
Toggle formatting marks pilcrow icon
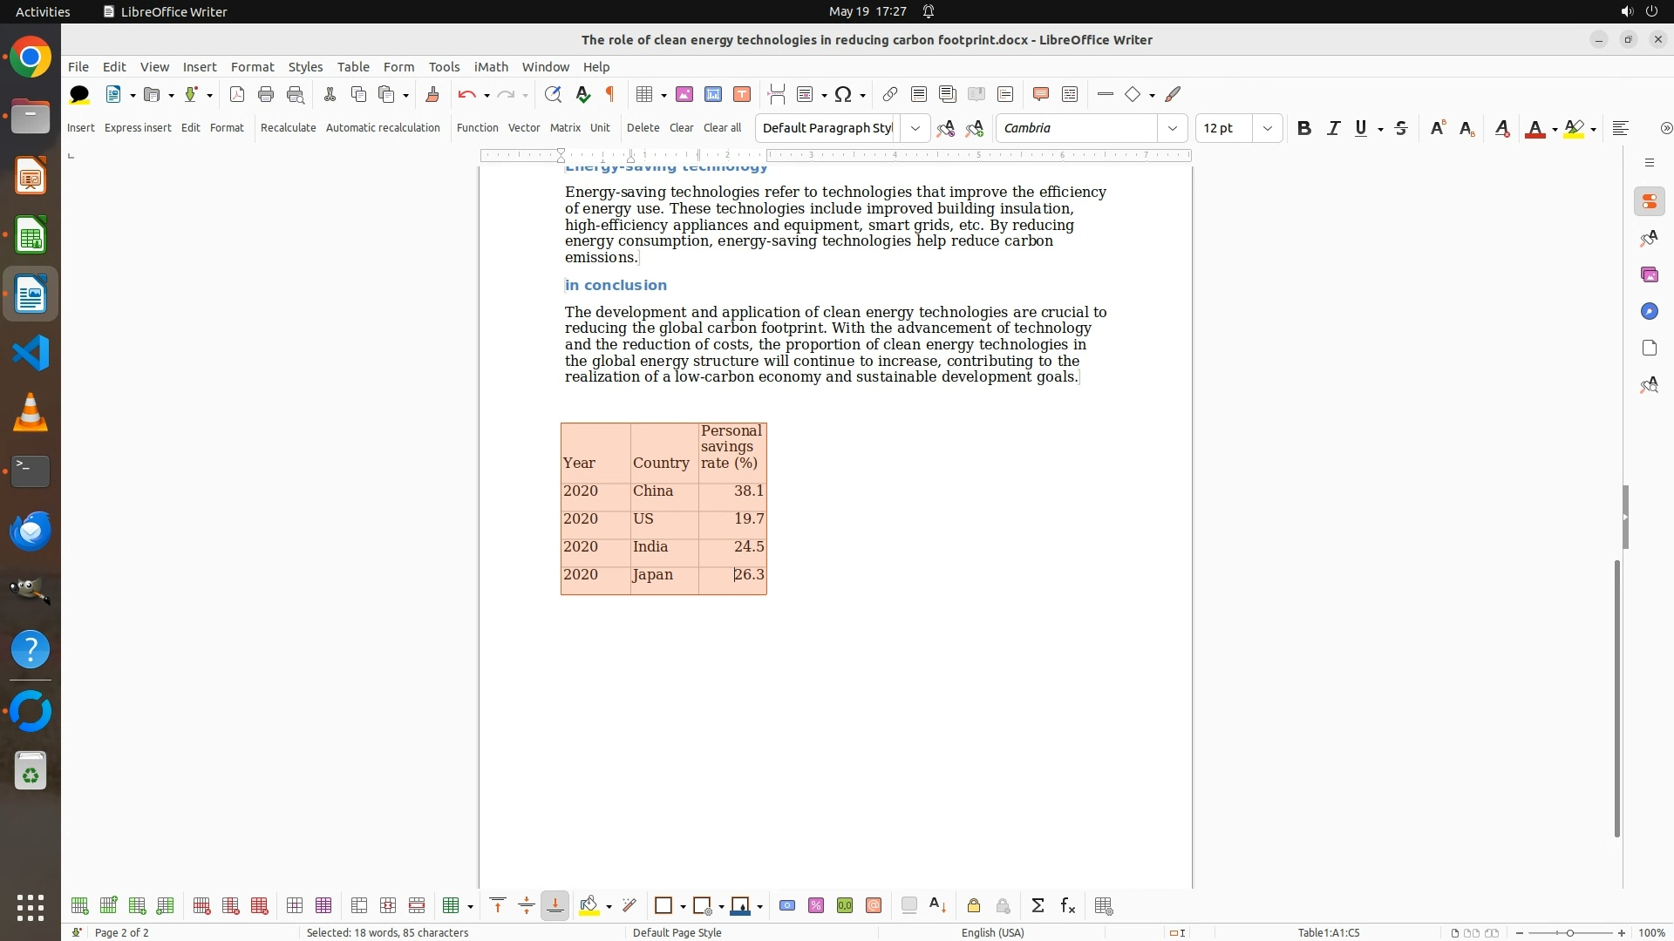610,95
